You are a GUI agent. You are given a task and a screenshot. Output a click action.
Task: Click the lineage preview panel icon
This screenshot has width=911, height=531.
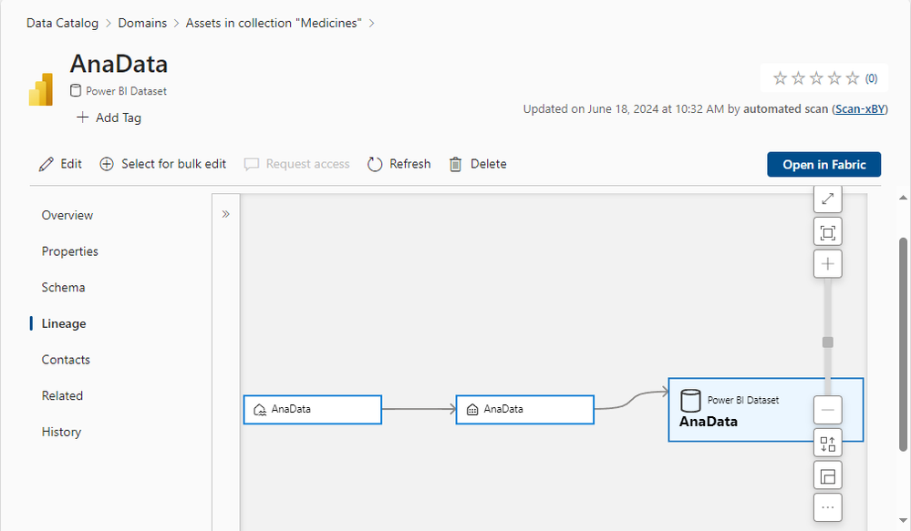click(828, 475)
